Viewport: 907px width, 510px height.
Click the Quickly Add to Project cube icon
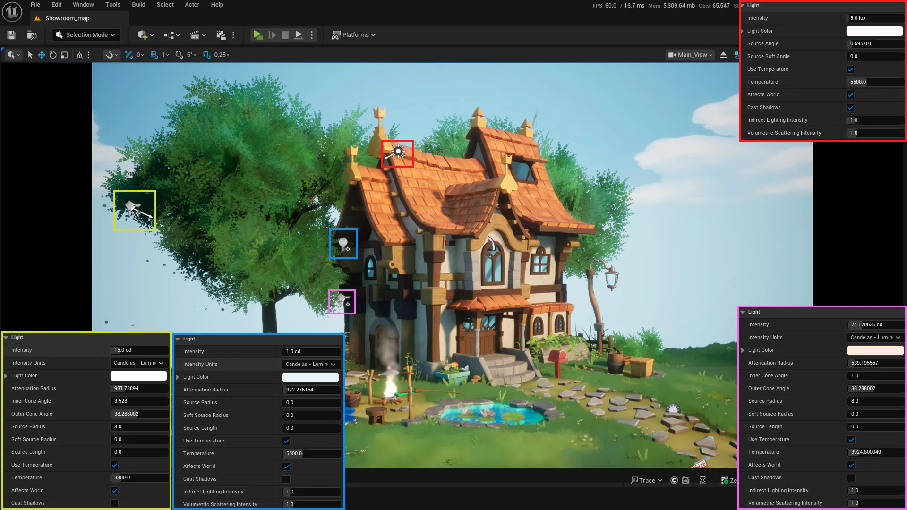tap(142, 35)
